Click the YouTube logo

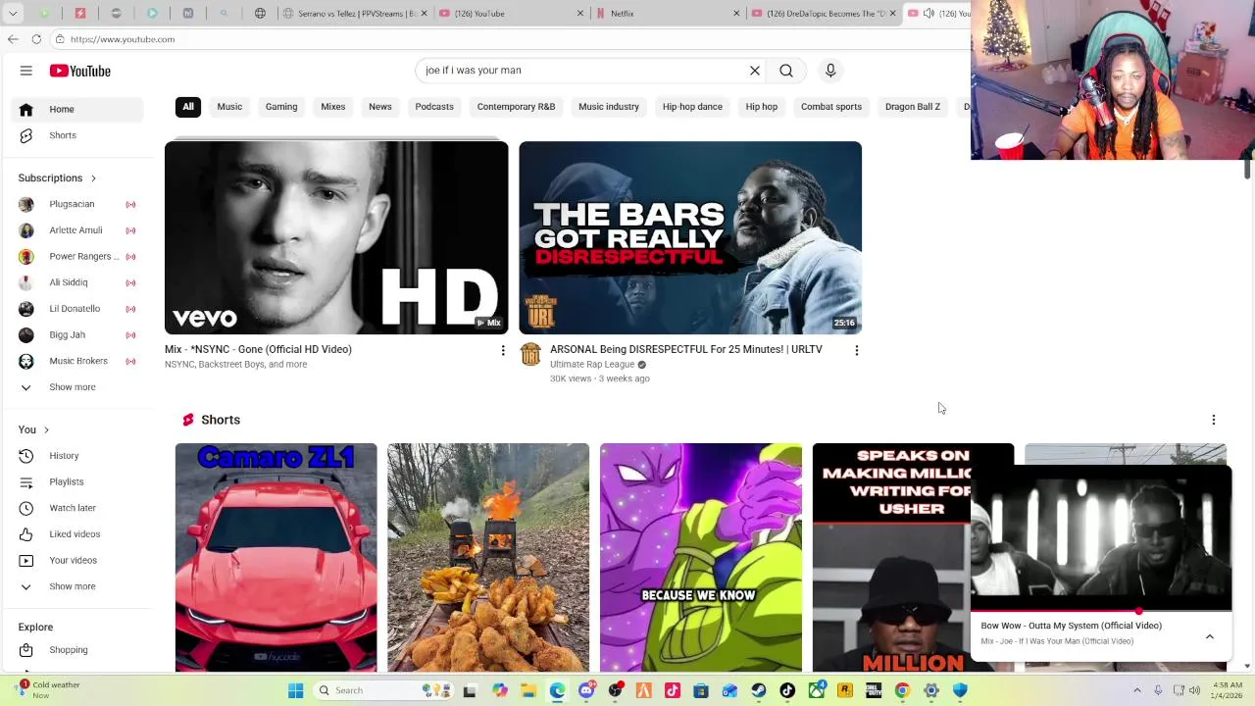pyautogui.click(x=80, y=71)
